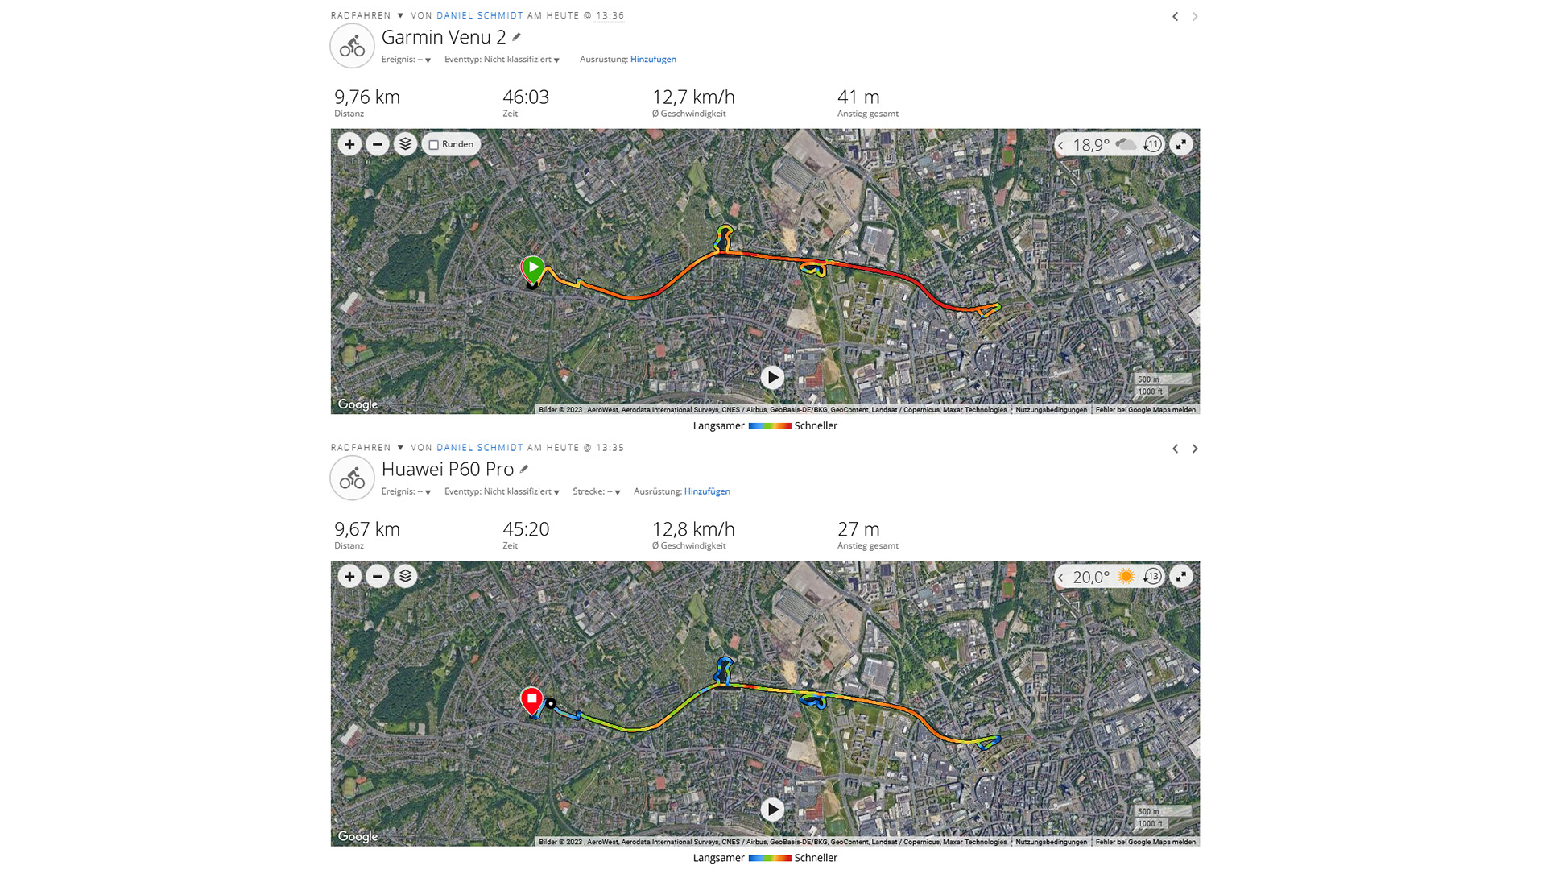Open Radfahren activity type menu for Huawei
1546x870 pixels.
click(x=400, y=448)
